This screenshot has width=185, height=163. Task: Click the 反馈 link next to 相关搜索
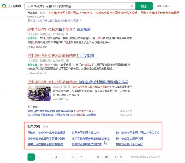45,126
